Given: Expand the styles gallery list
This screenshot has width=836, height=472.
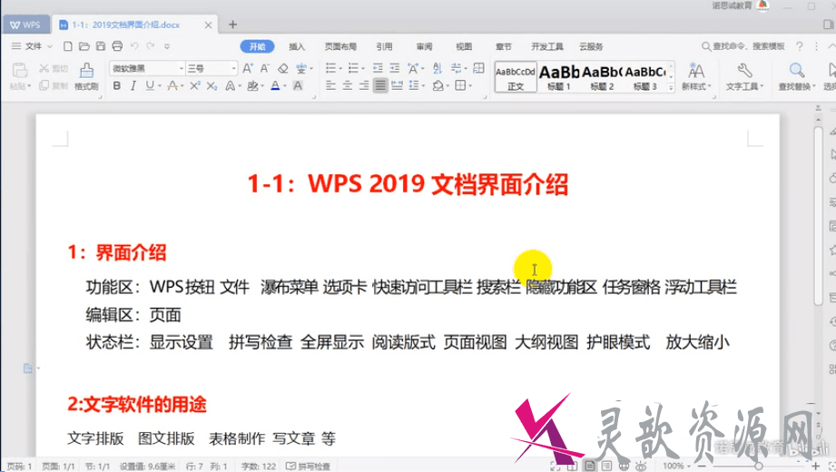Looking at the screenshot, I should coord(671,87).
